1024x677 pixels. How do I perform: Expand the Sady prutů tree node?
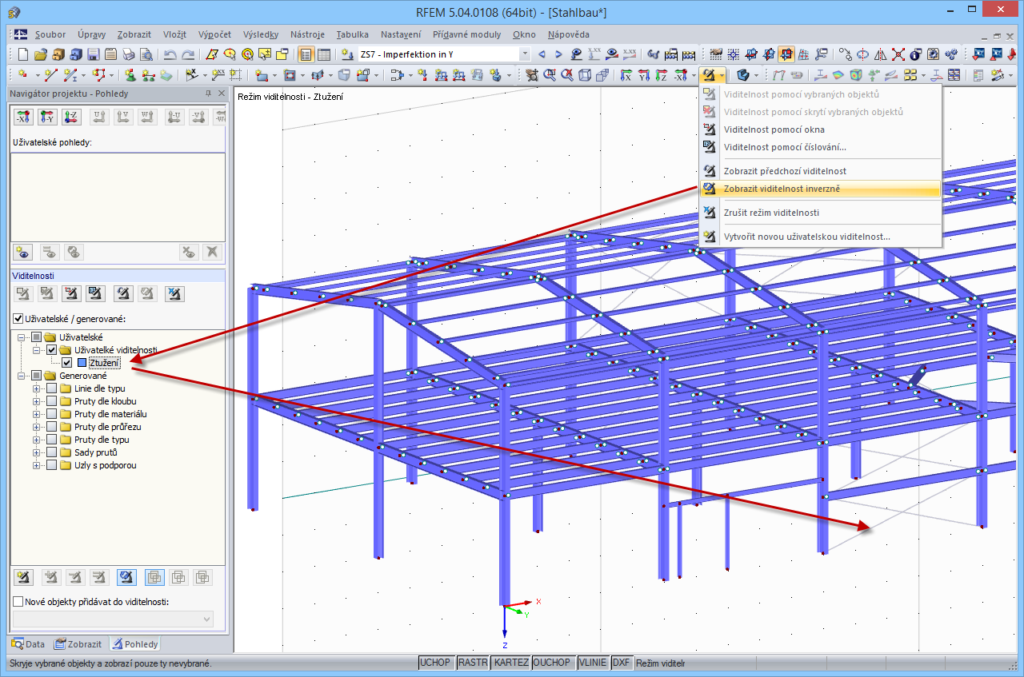(x=37, y=452)
